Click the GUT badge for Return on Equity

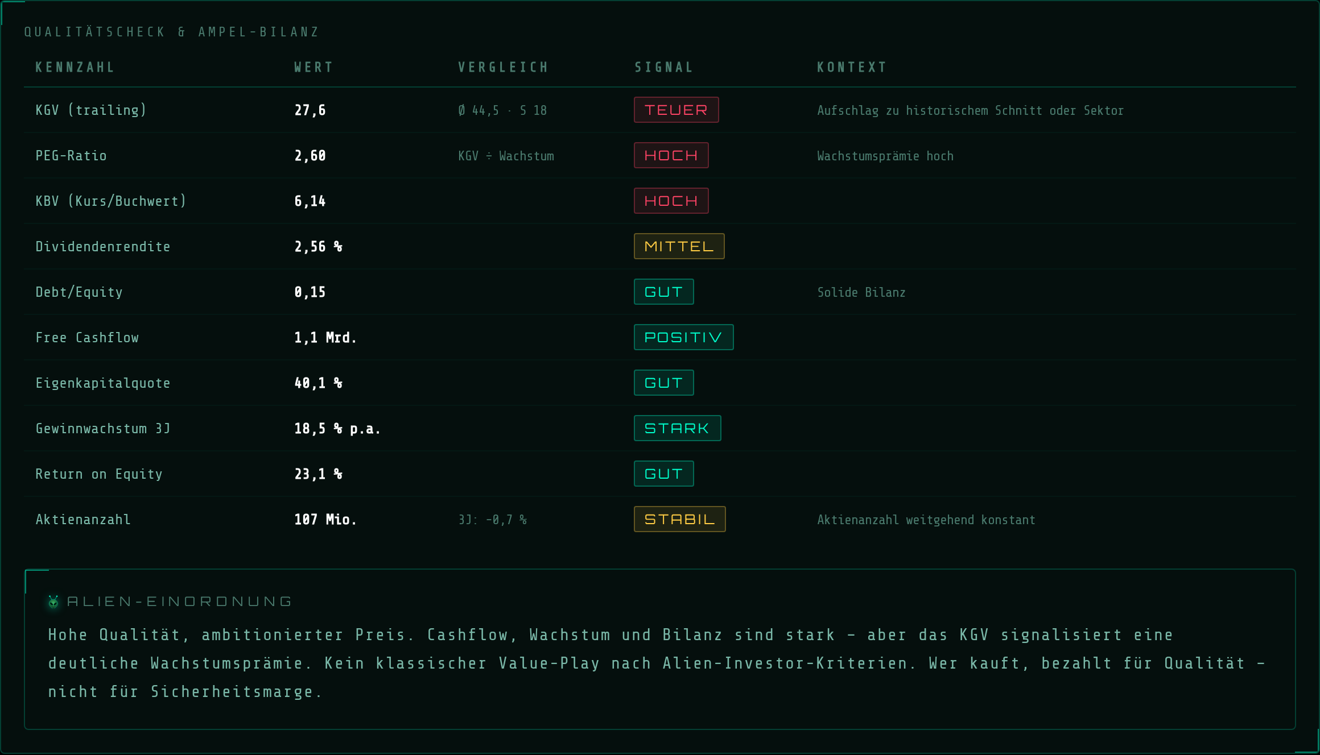coord(664,474)
